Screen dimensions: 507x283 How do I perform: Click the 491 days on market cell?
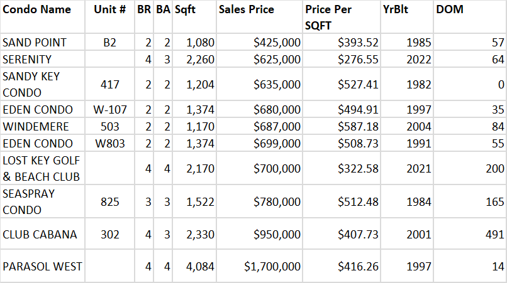(494, 235)
